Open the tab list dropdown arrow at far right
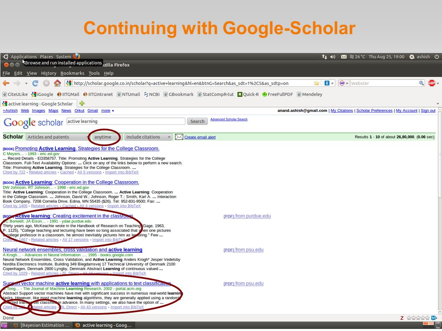This screenshot has width=442, height=331. 437,104
